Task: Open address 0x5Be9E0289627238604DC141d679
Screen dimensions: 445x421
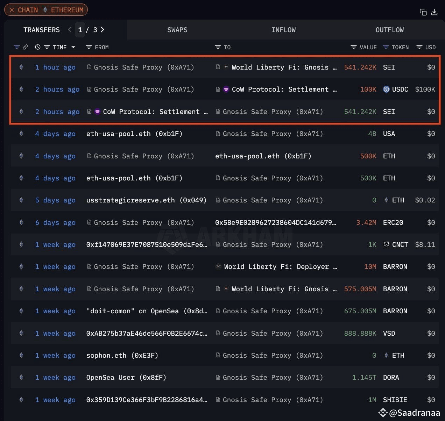Action: 276,222
